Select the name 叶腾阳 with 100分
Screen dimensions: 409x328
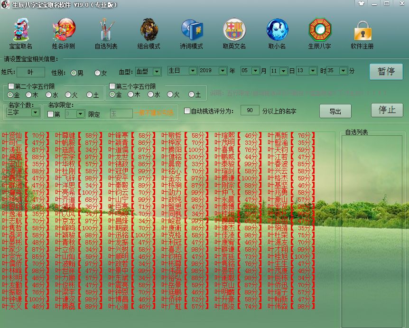185,150
